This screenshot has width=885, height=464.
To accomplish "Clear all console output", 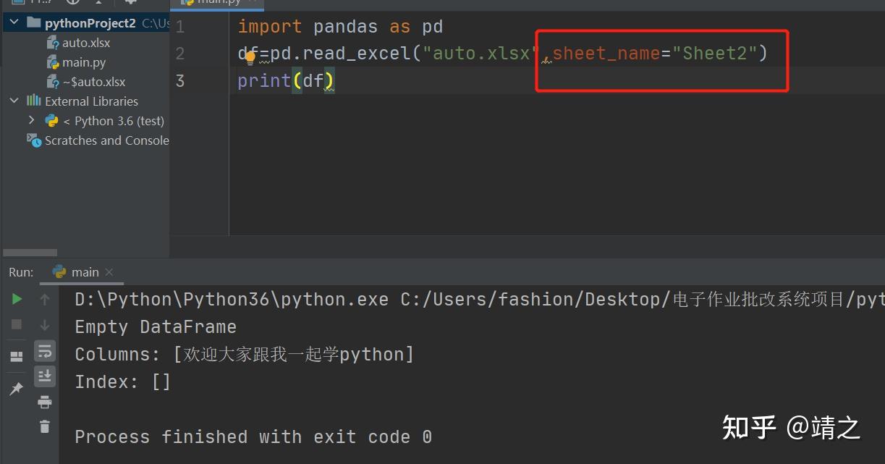I will click(x=45, y=426).
